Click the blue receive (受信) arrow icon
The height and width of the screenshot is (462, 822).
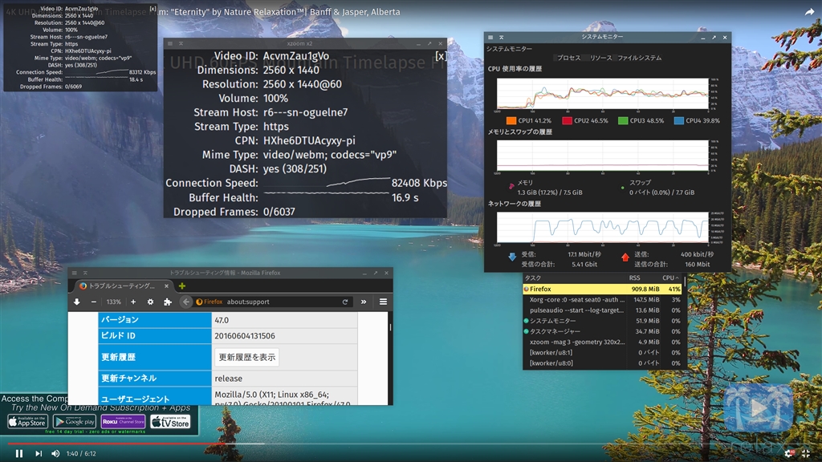point(512,257)
